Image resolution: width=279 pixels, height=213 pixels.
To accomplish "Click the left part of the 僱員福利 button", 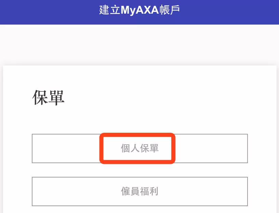I will 71,191.
